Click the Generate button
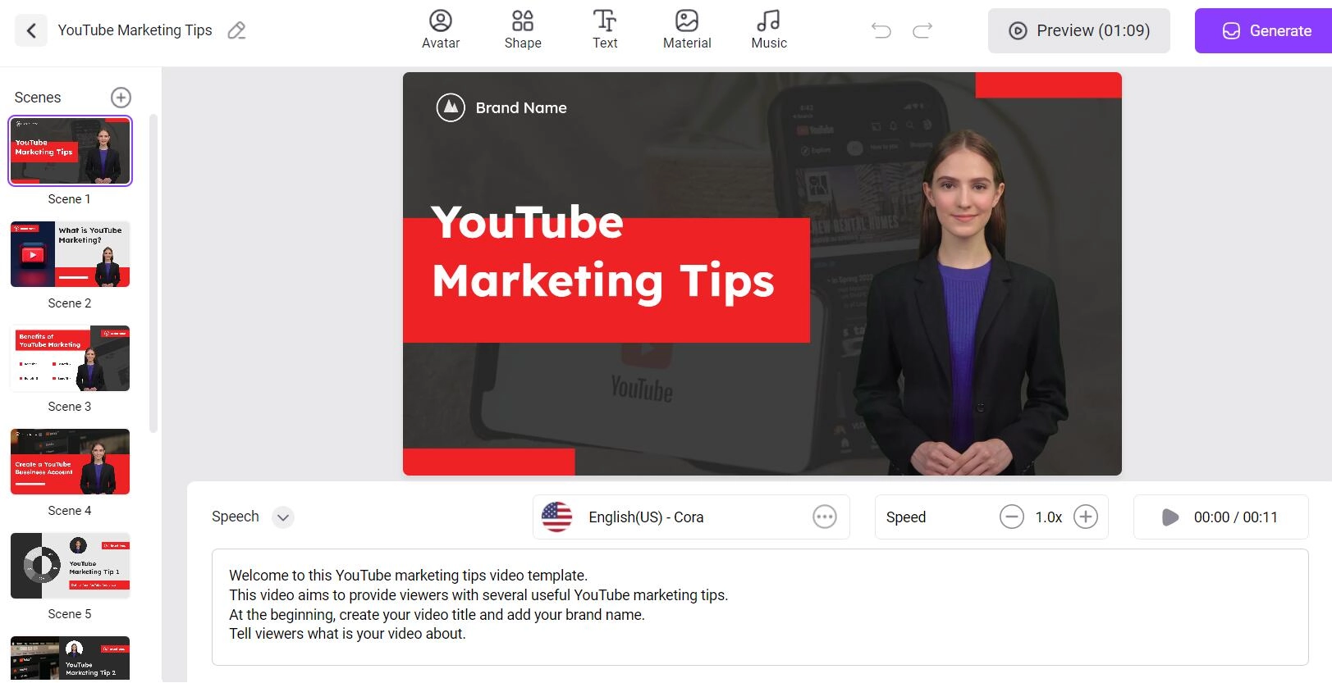 [x=1266, y=31]
